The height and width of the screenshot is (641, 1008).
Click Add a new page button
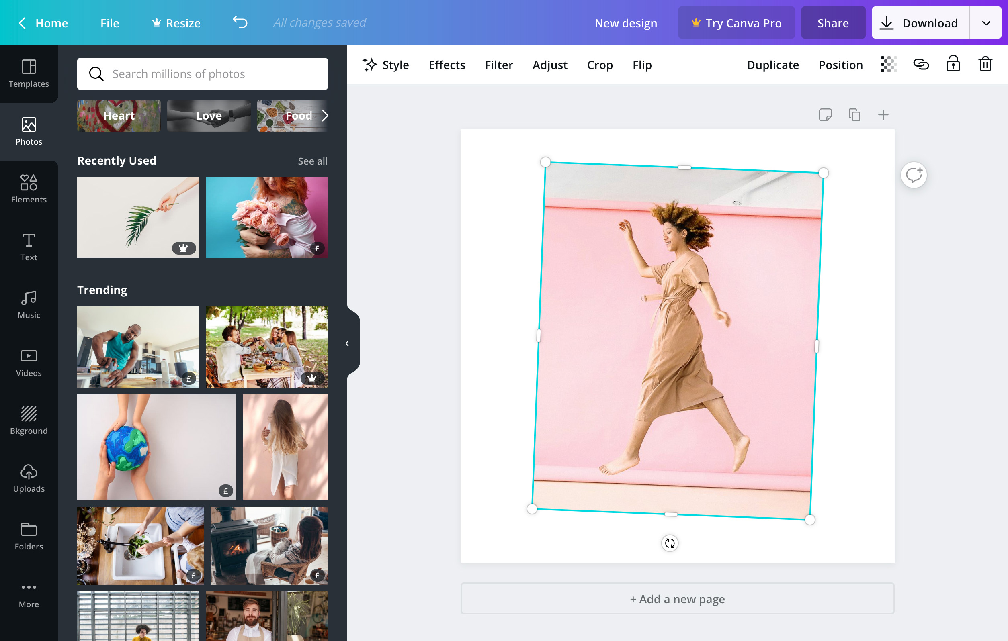(677, 598)
